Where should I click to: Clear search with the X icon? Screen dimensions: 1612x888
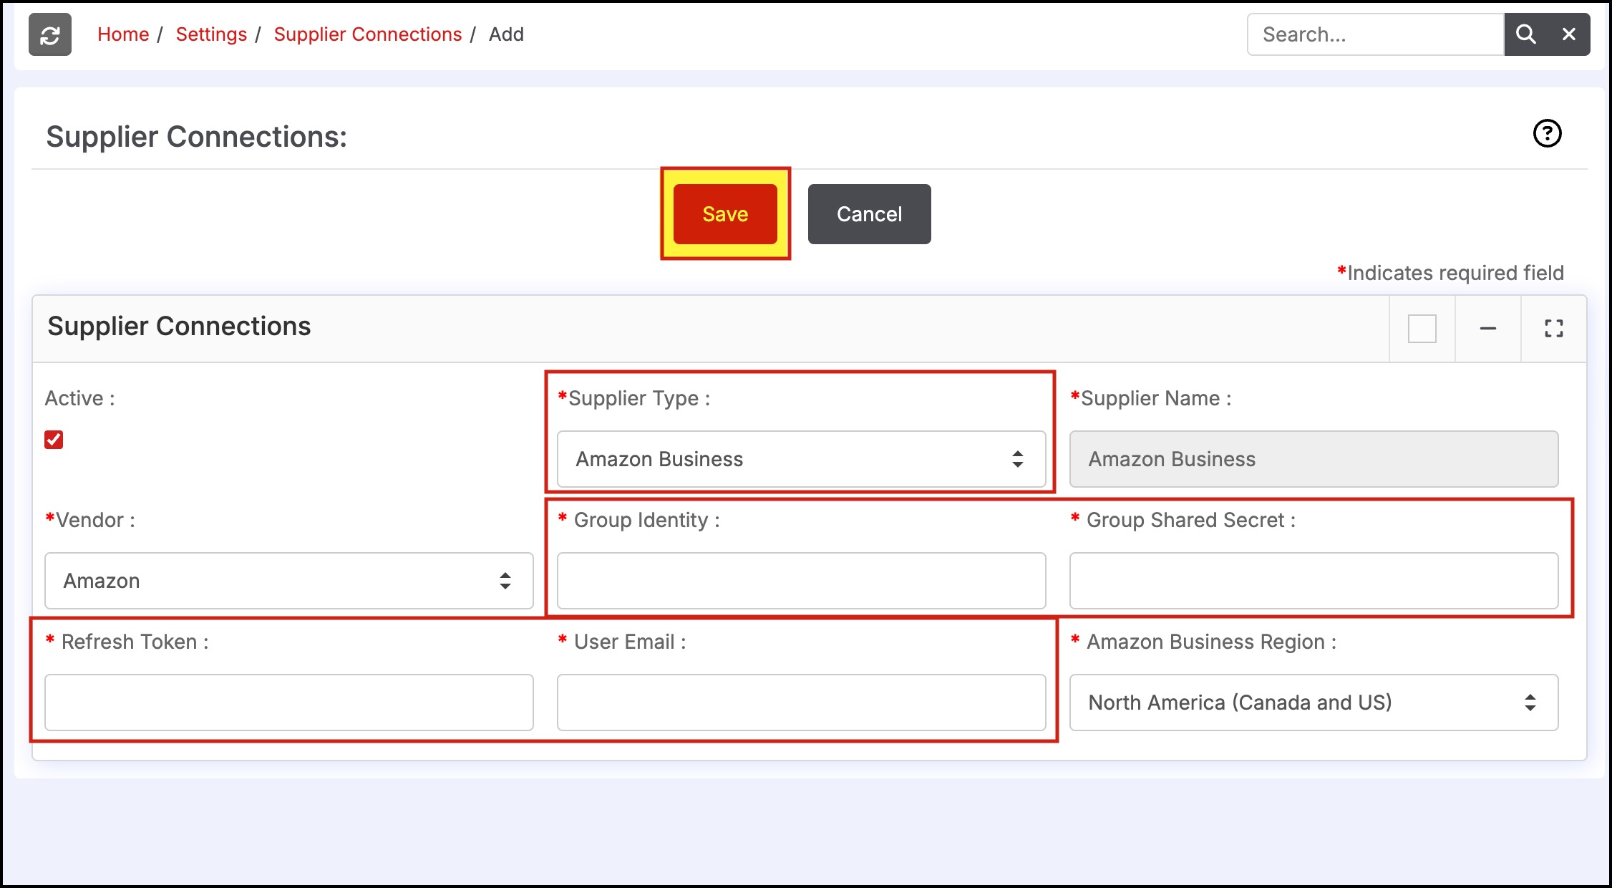1569,34
